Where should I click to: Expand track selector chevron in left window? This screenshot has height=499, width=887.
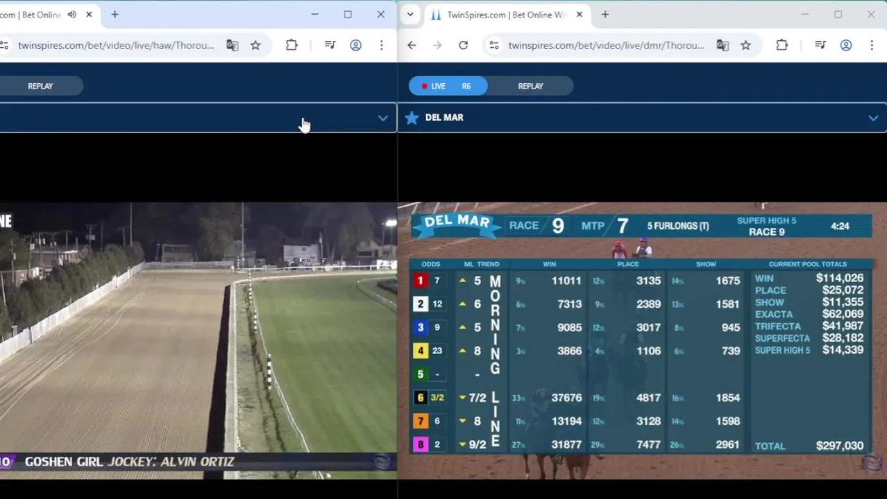coord(382,118)
